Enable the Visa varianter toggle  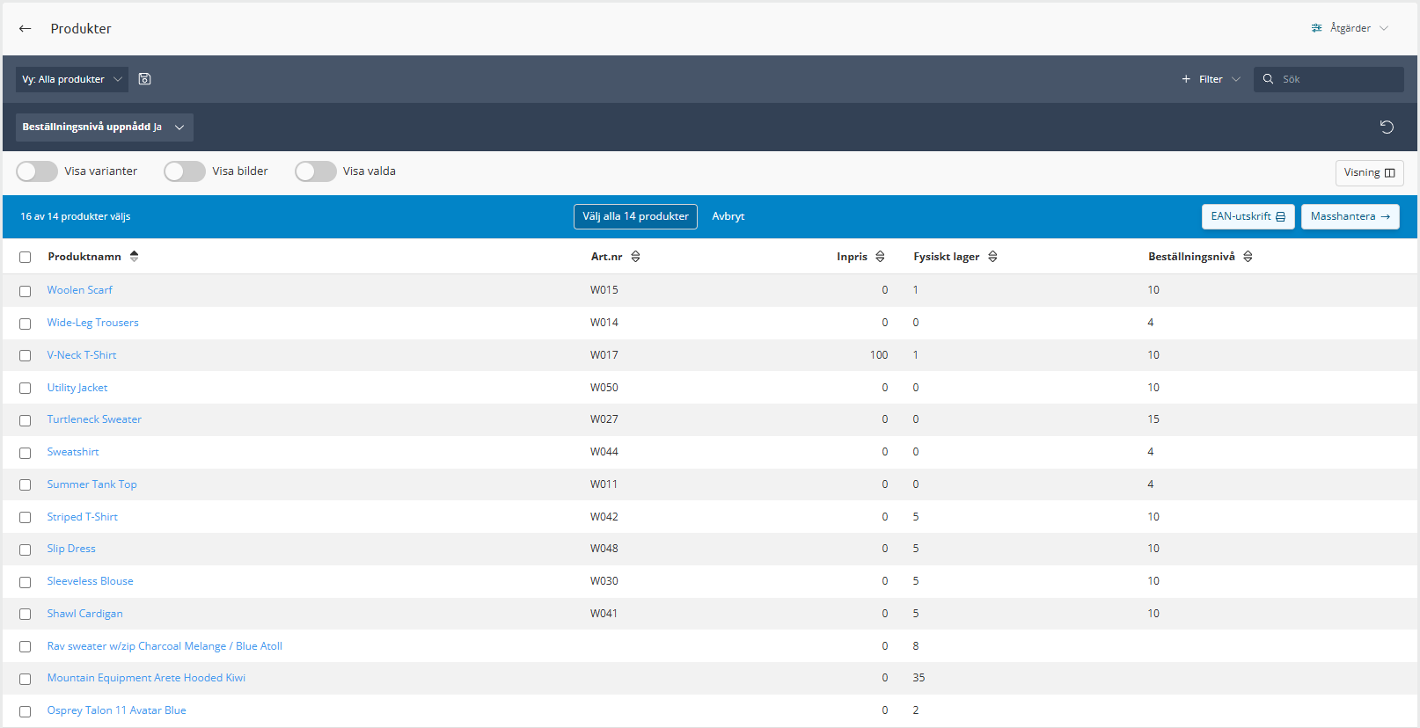pyautogui.click(x=37, y=171)
